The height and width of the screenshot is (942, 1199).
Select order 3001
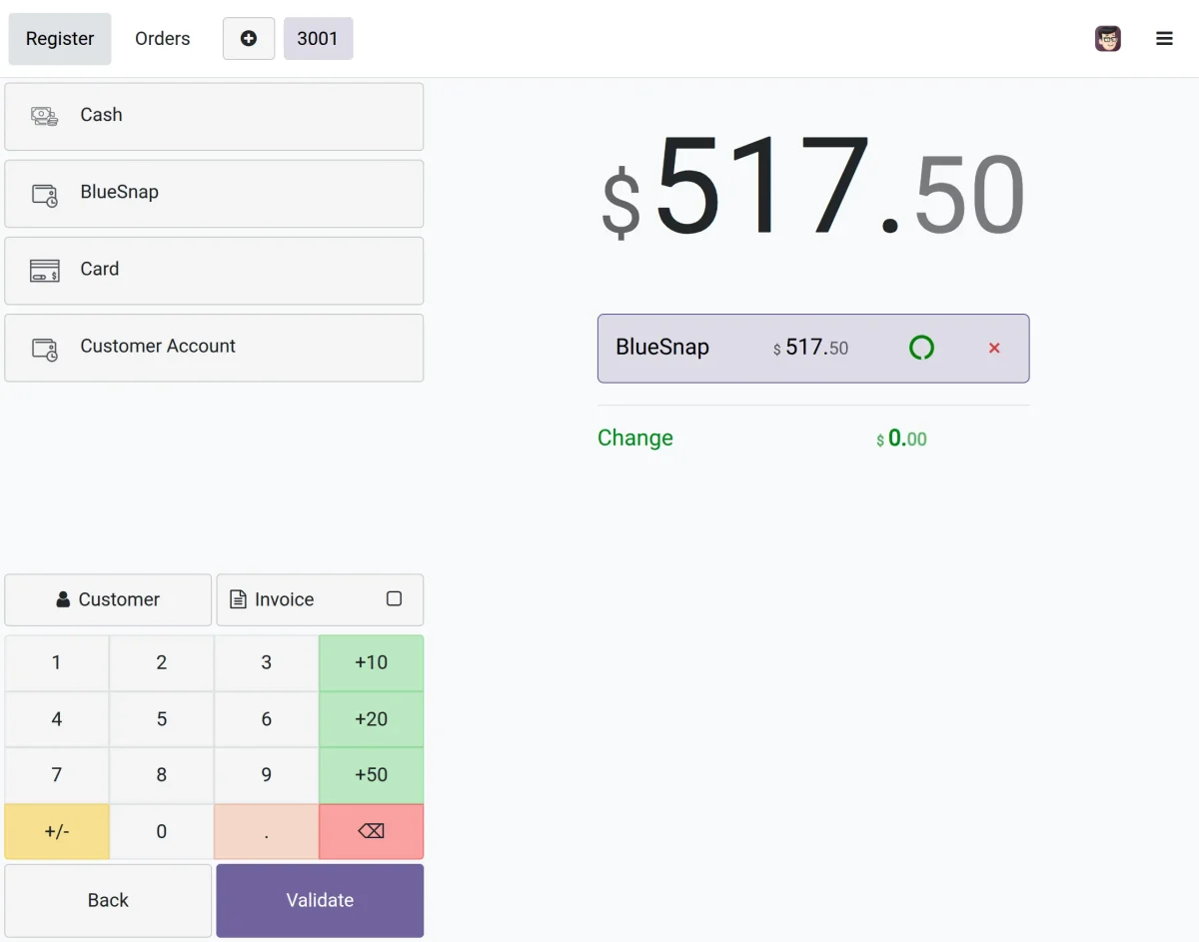coord(318,39)
